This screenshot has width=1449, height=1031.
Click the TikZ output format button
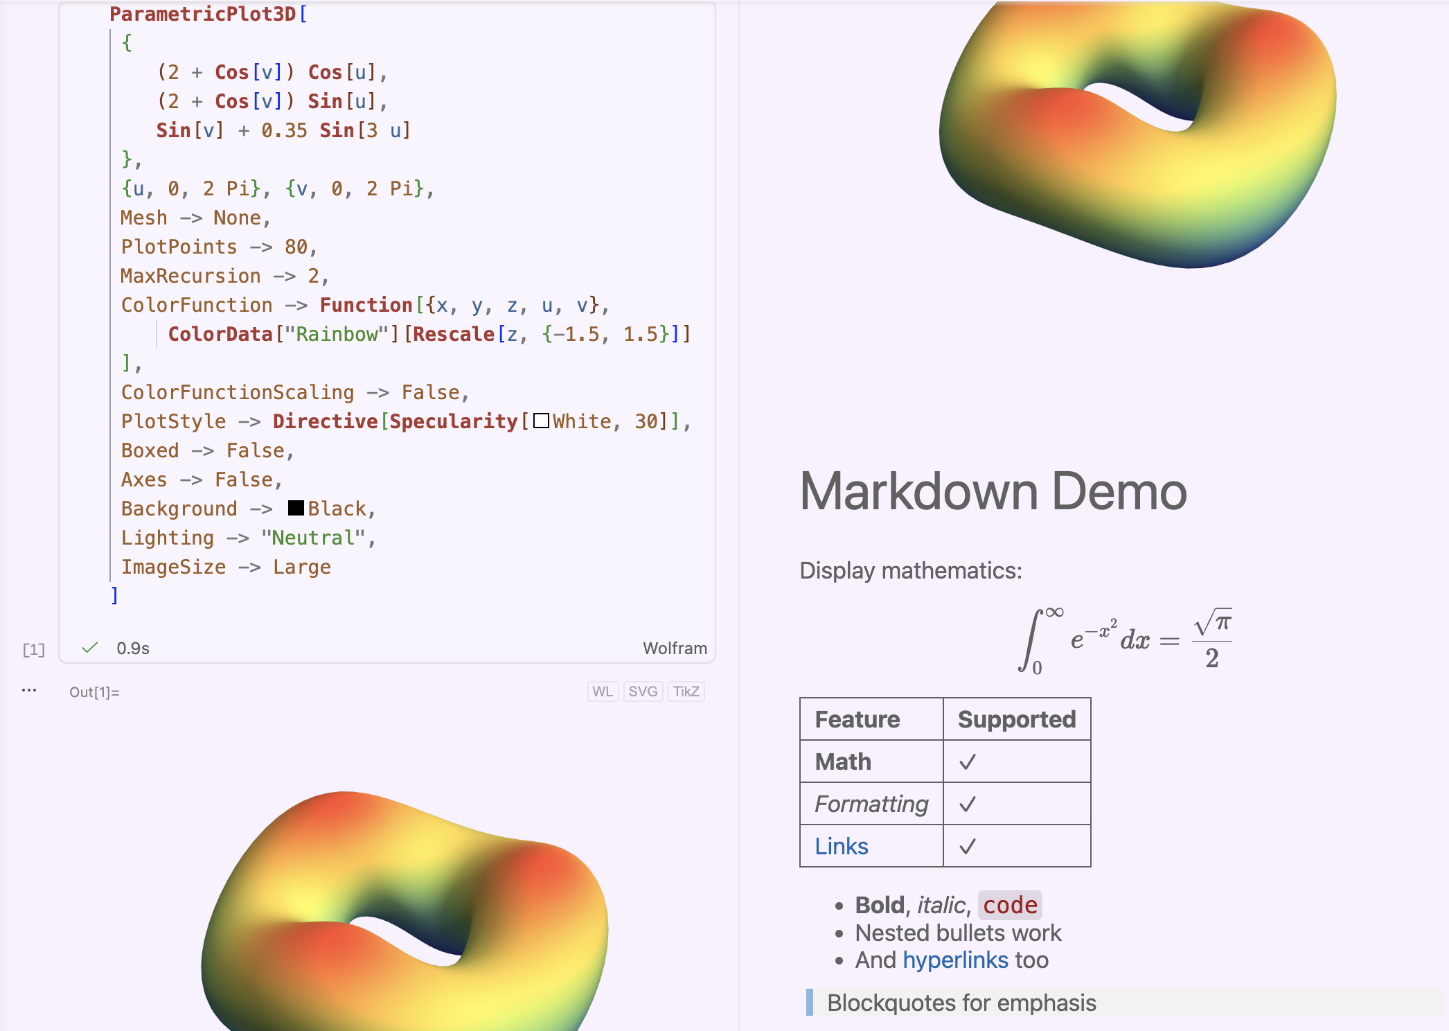pos(686,691)
